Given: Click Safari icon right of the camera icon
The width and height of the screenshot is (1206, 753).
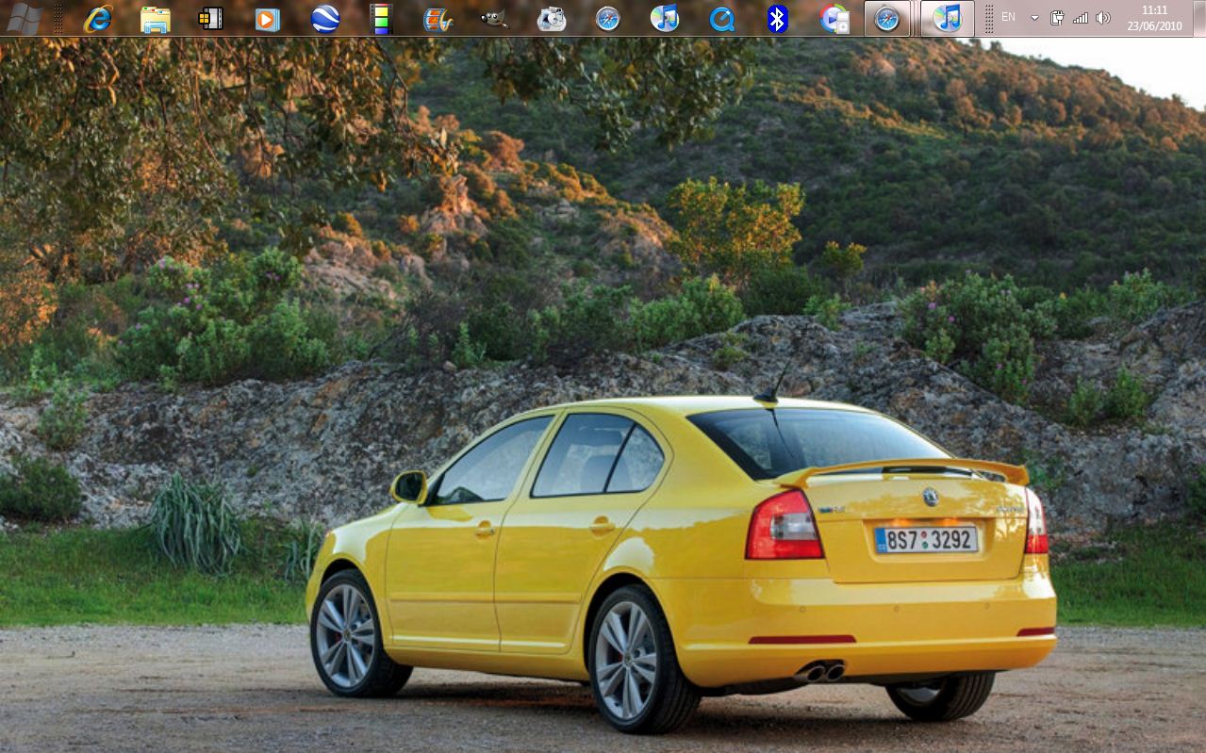Looking at the screenshot, I should coord(608,18).
